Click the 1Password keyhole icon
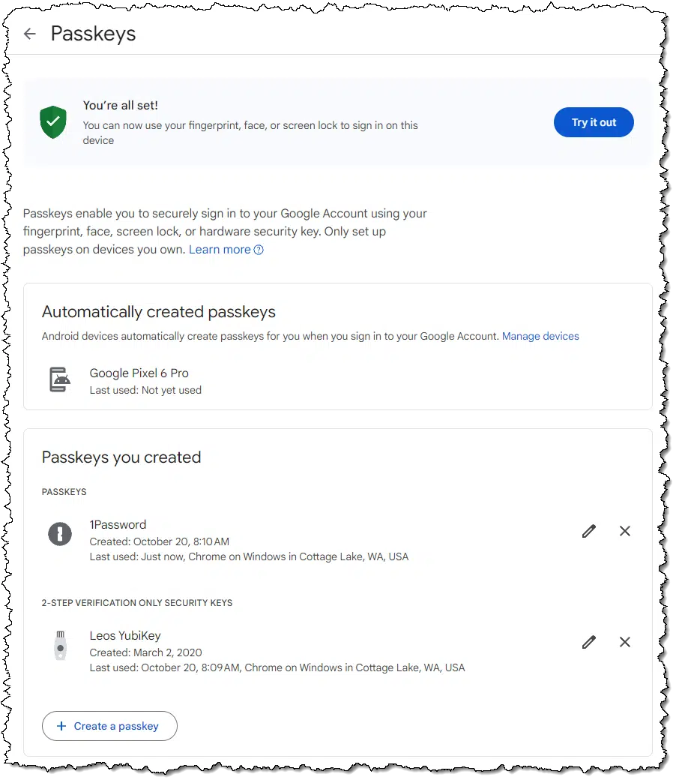679x783 pixels. click(x=60, y=534)
